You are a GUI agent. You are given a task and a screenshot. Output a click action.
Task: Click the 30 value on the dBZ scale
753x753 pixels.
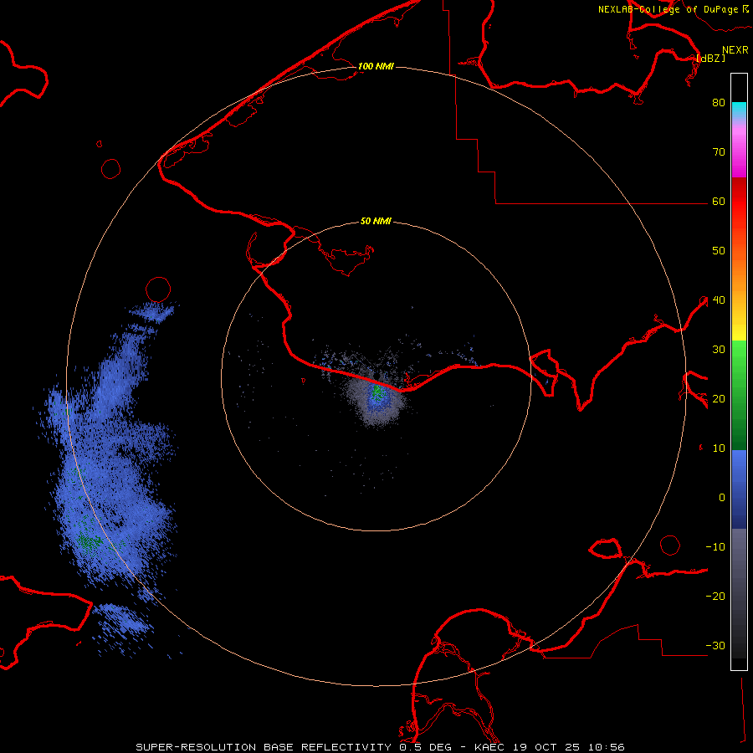719,350
